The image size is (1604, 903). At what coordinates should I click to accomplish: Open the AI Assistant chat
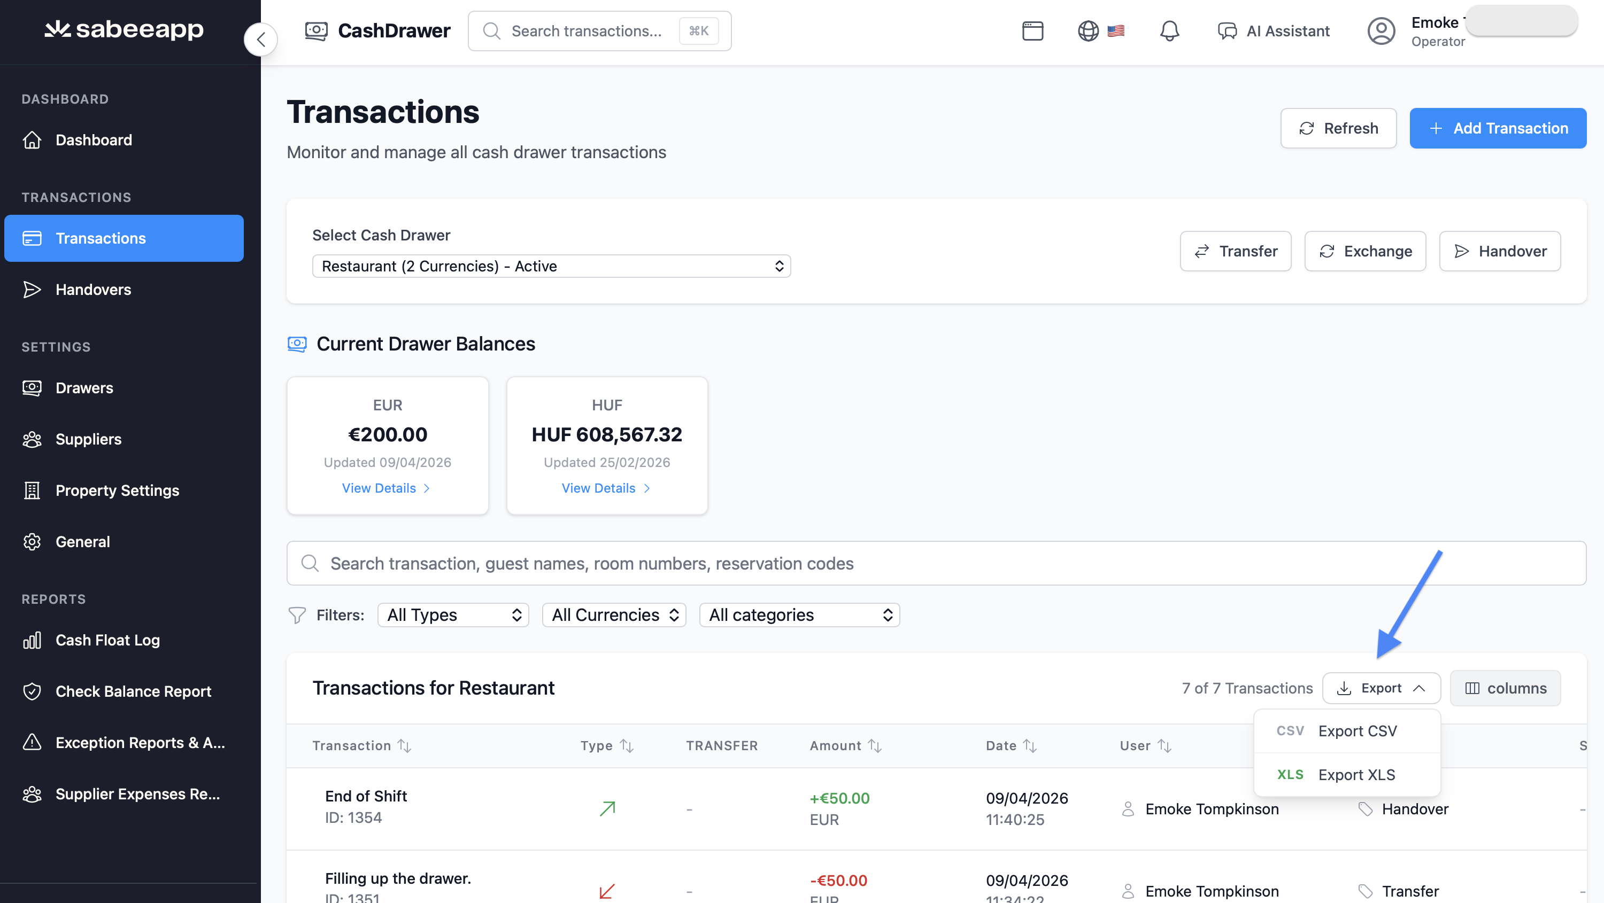tap(1274, 31)
